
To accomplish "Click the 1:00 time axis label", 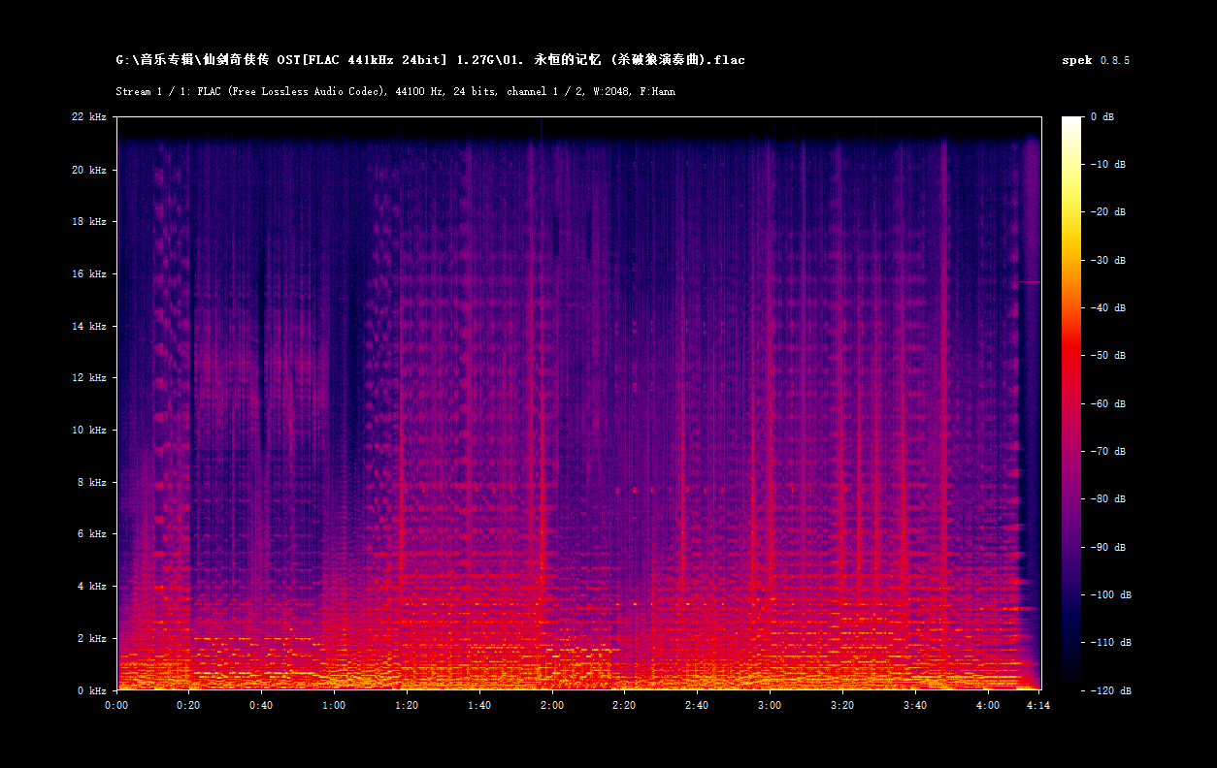I will click(x=334, y=705).
